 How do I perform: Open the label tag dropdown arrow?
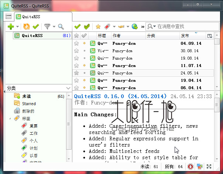pyautogui.click(x=114, y=27)
